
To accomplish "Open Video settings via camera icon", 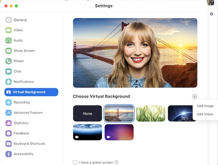I will [8, 30].
